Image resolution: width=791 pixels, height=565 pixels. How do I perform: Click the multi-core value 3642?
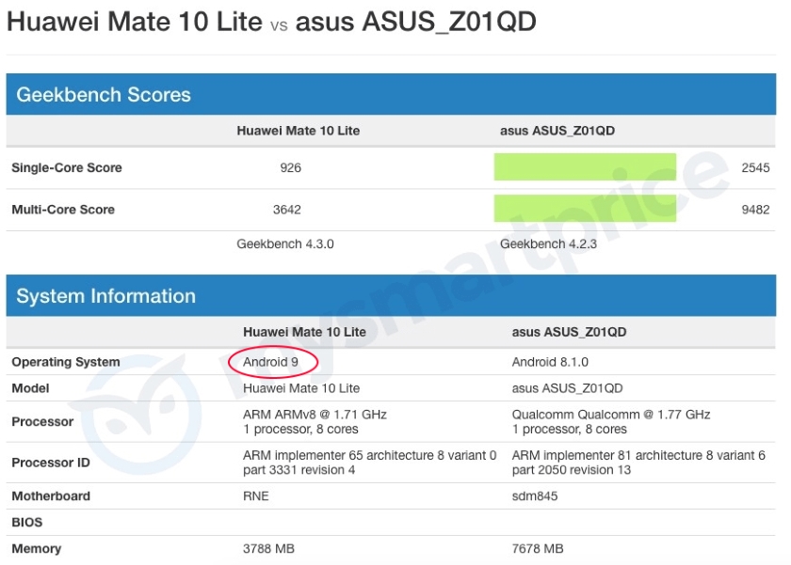coord(287,210)
